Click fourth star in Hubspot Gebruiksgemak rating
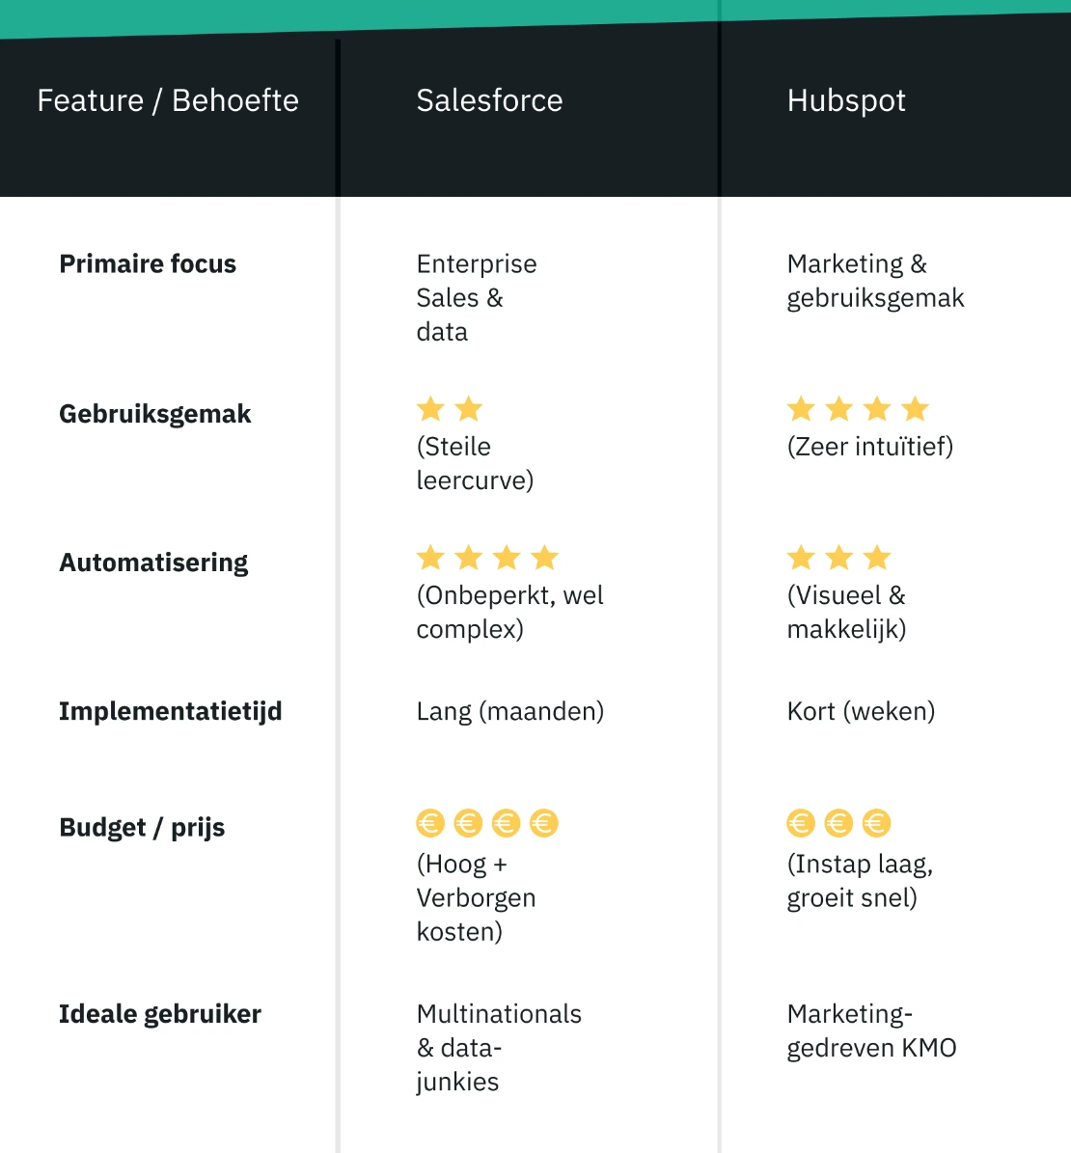The image size is (1071, 1153). (x=915, y=409)
